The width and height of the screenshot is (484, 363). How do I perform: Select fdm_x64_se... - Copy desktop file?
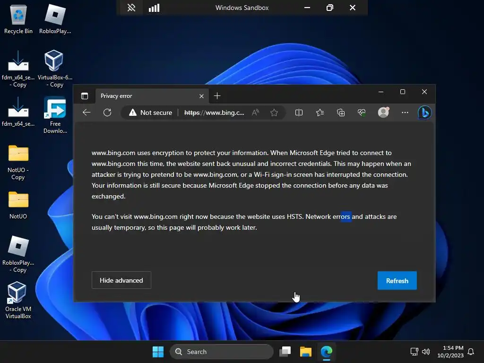(x=18, y=69)
